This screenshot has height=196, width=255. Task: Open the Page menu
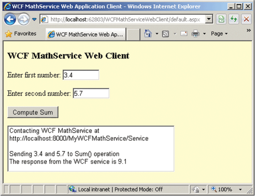219,34
